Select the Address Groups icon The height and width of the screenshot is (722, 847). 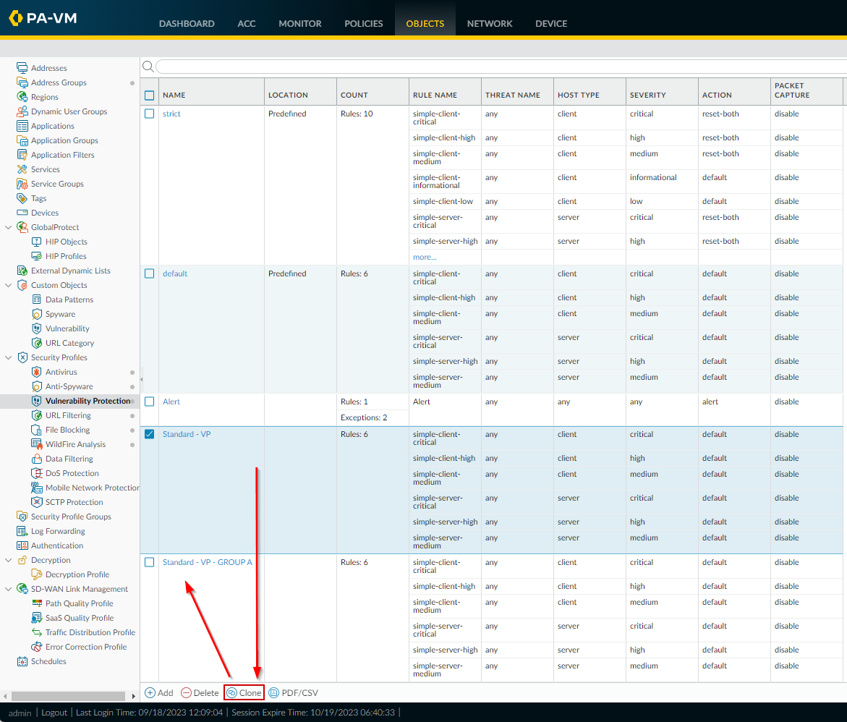(x=22, y=82)
